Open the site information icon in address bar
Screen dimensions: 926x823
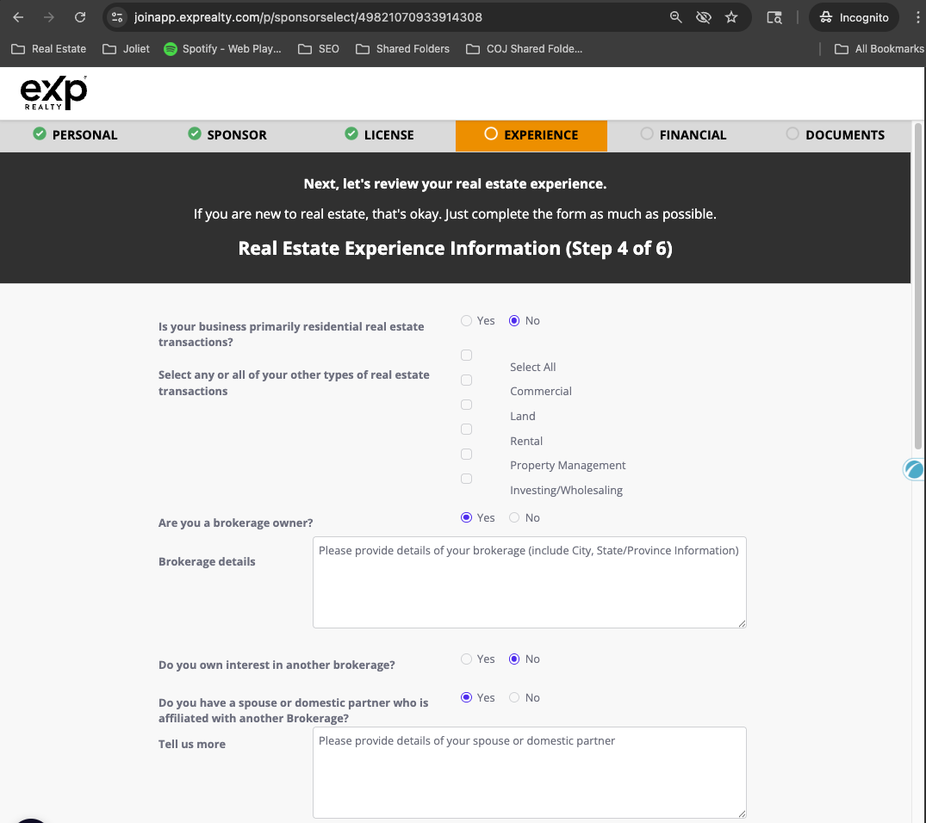[118, 17]
